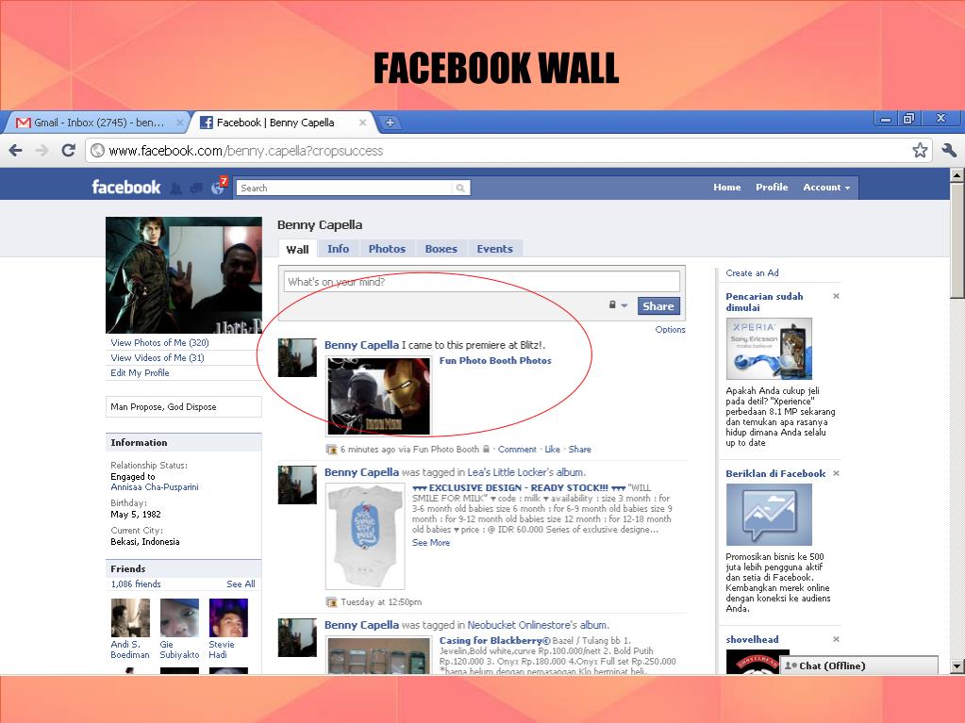Open a new tab with the plus button

390,123
